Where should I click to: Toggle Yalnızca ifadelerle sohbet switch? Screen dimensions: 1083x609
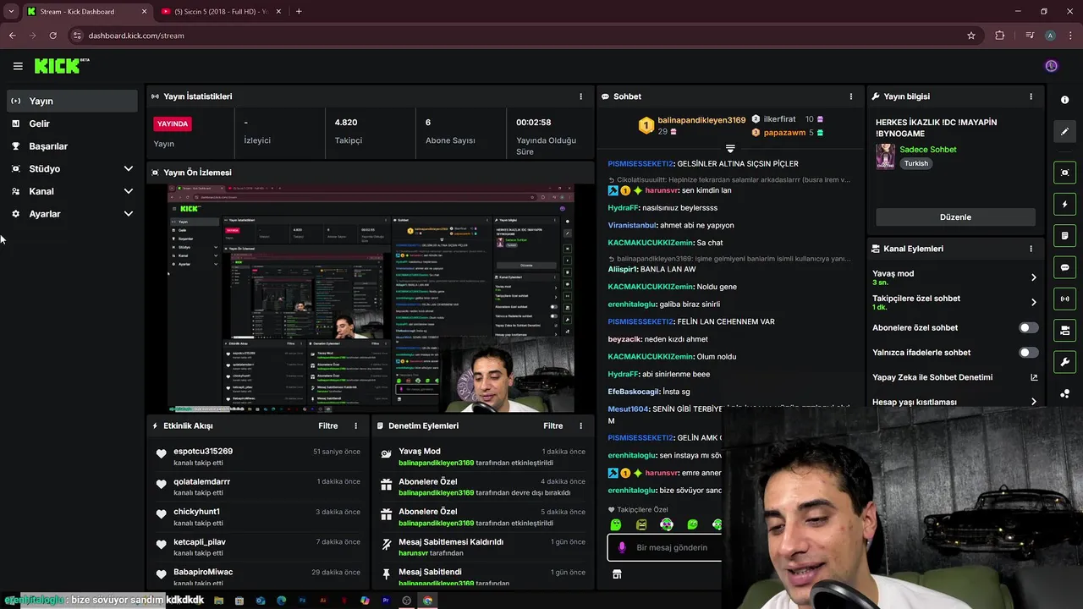[1028, 353]
